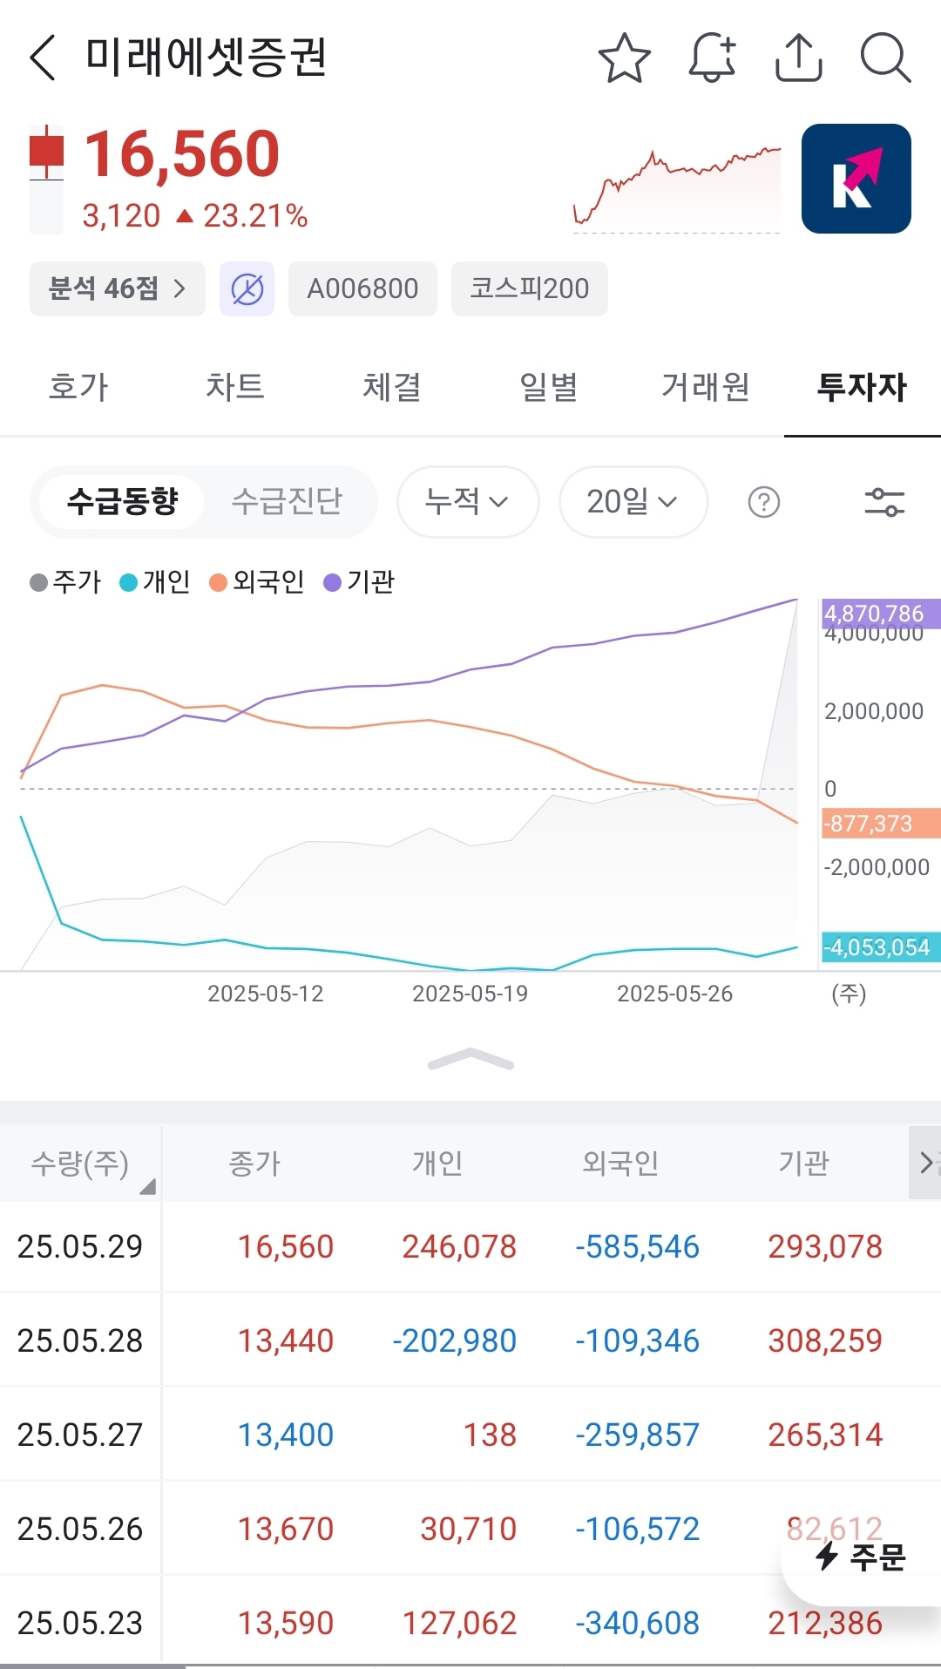941x1669 pixels.
Task: Tap the current price 16,560
Action: click(x=182, y=154)
